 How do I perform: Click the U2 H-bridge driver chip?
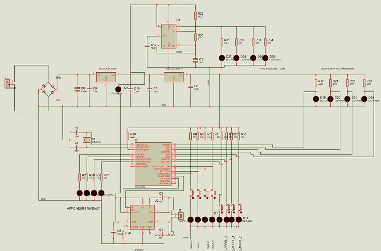[142, 217]
